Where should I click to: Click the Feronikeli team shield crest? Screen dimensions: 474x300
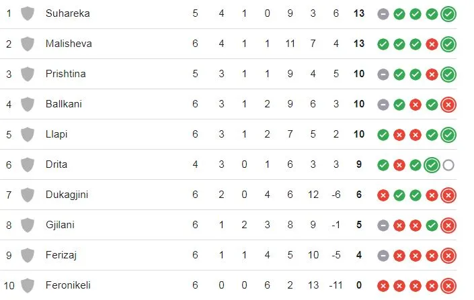click(x=28, y=285)
